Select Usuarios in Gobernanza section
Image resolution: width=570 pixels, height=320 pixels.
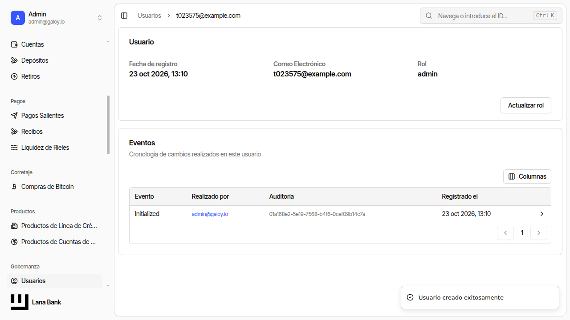tap(55, 281)
